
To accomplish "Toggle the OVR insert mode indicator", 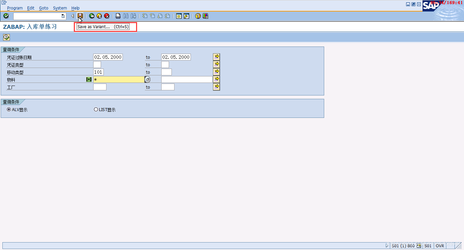I will pos(440,246).
